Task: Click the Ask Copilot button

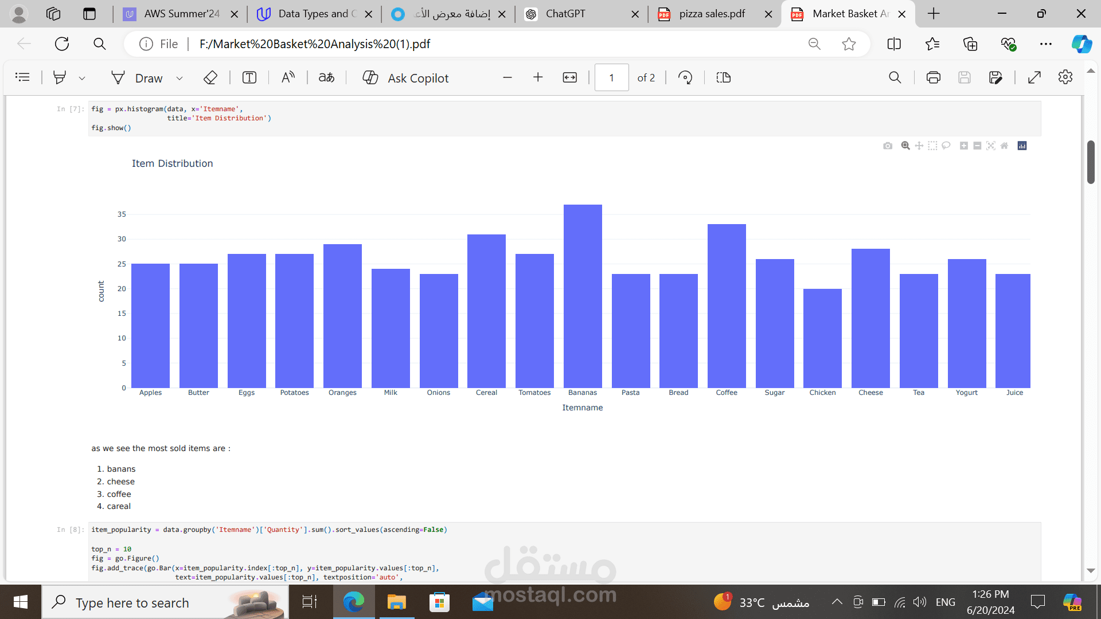Action: pos(406,78)
